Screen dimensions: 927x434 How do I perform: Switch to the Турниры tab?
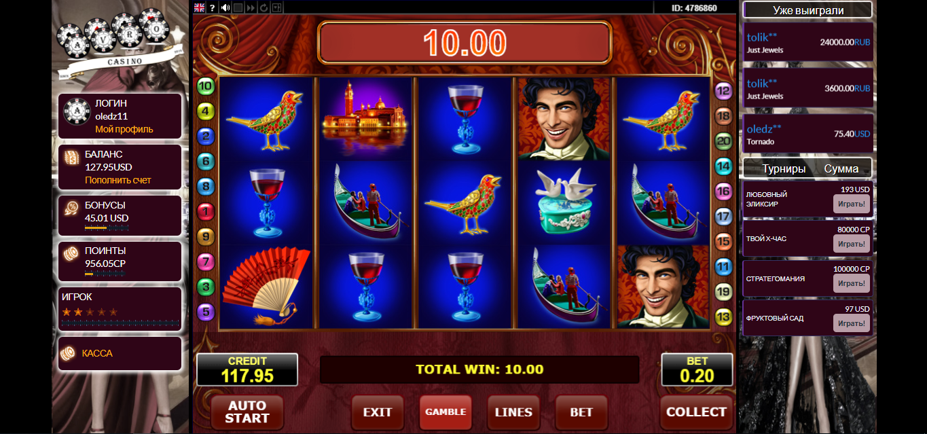(x=784, y=168)
